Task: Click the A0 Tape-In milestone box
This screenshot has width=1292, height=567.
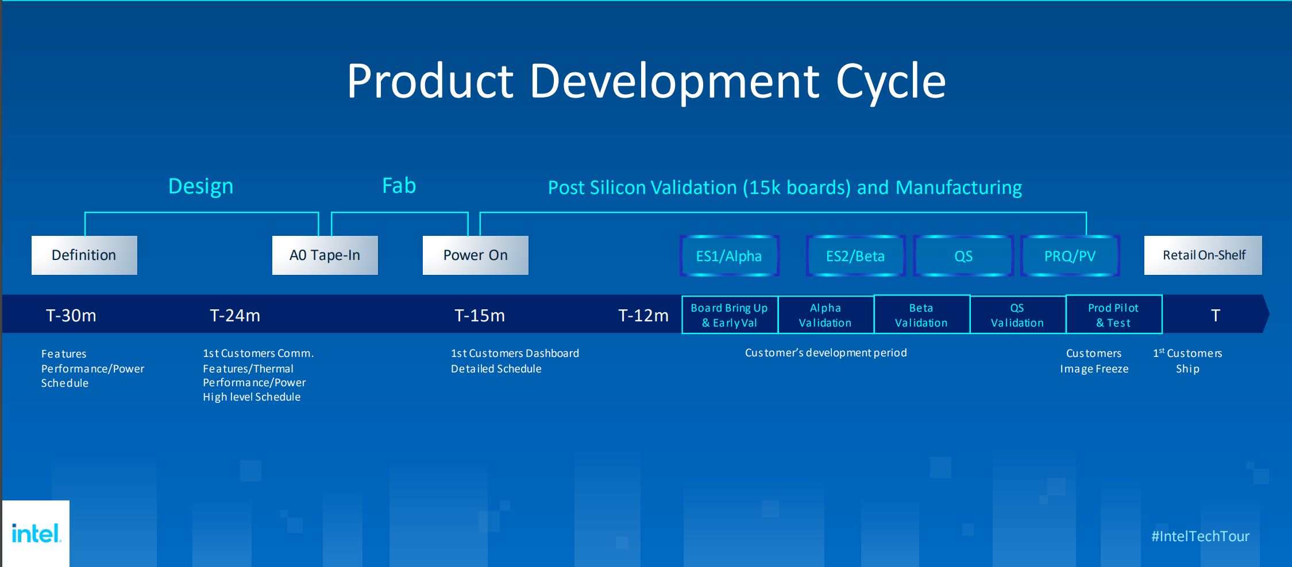Action: pos(325,255)
